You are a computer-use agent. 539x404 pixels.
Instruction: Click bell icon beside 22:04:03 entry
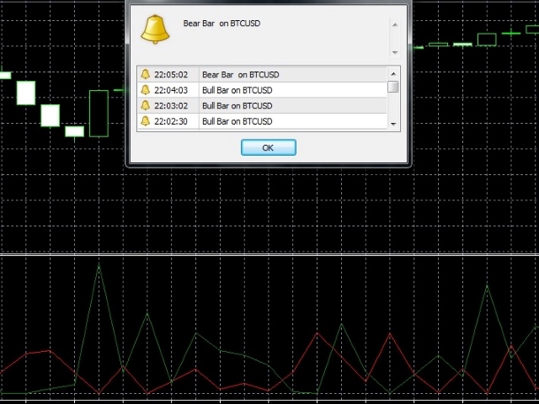[146, 90]
